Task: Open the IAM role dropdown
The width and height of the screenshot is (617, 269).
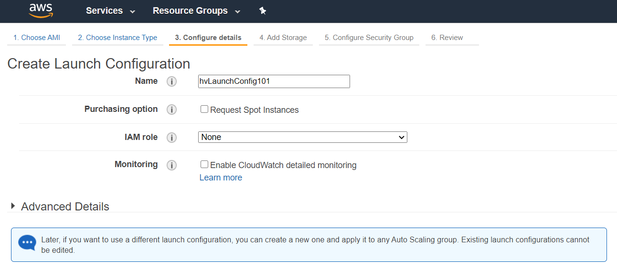Action: [x=303, y=137]
